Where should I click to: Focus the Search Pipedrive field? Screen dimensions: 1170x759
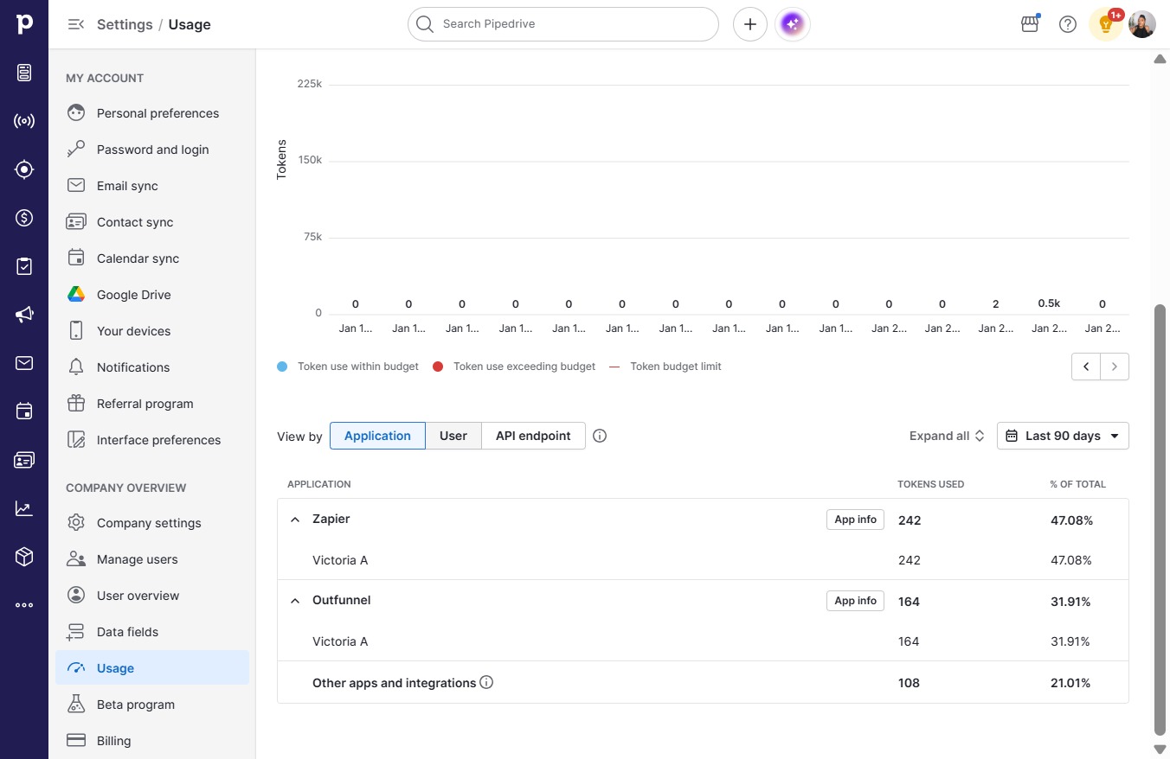pos(563,24)
